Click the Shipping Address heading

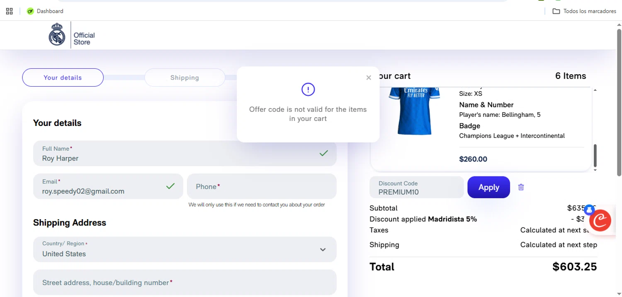(70, 222)
